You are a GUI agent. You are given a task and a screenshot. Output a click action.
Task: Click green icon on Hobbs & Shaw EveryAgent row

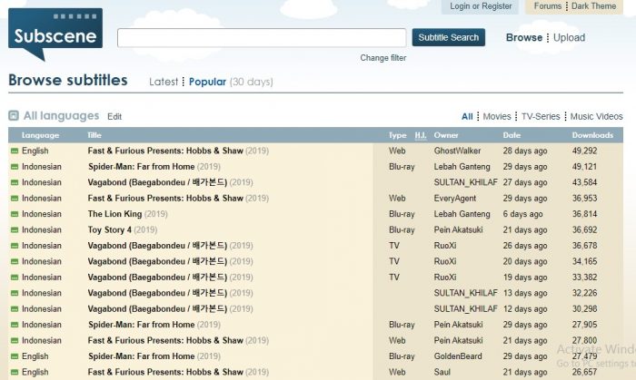[x=15, y=199]
